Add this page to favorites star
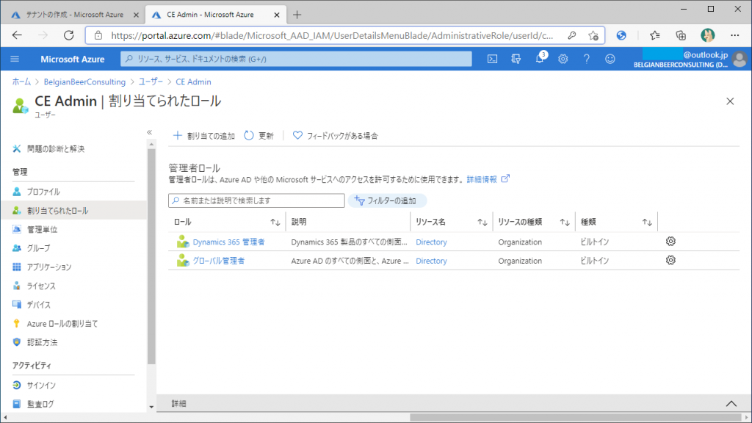 pyautogui.click(x=593, y=35)
